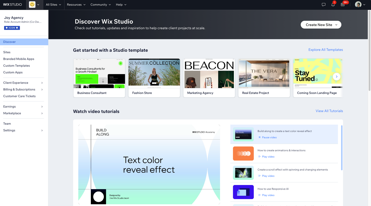This screenshot has width=371, height=206.
Task: Play the Responsive AI video
Action: (266, 195)
